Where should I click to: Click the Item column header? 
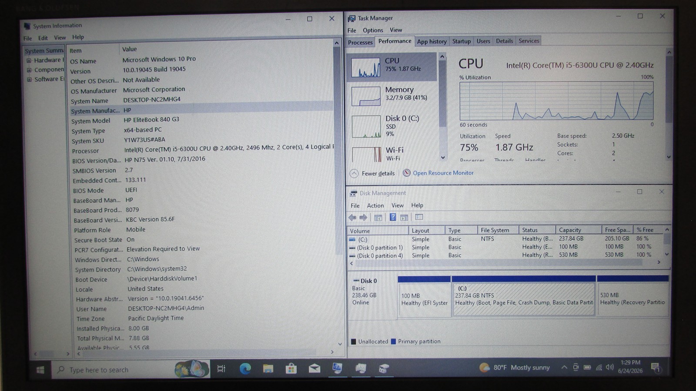click(94, 50)
